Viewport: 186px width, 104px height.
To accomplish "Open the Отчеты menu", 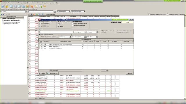I will (39, 3).
